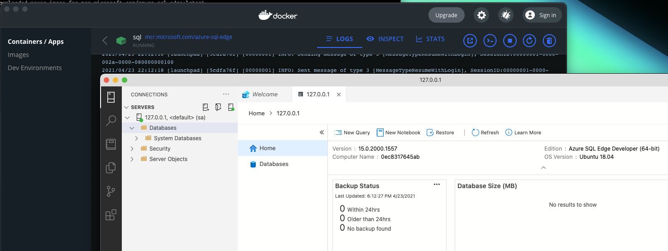The image size is (668, 251).
Task: Open Dev Environments in Docker sidebar
Action: (35, 68)
